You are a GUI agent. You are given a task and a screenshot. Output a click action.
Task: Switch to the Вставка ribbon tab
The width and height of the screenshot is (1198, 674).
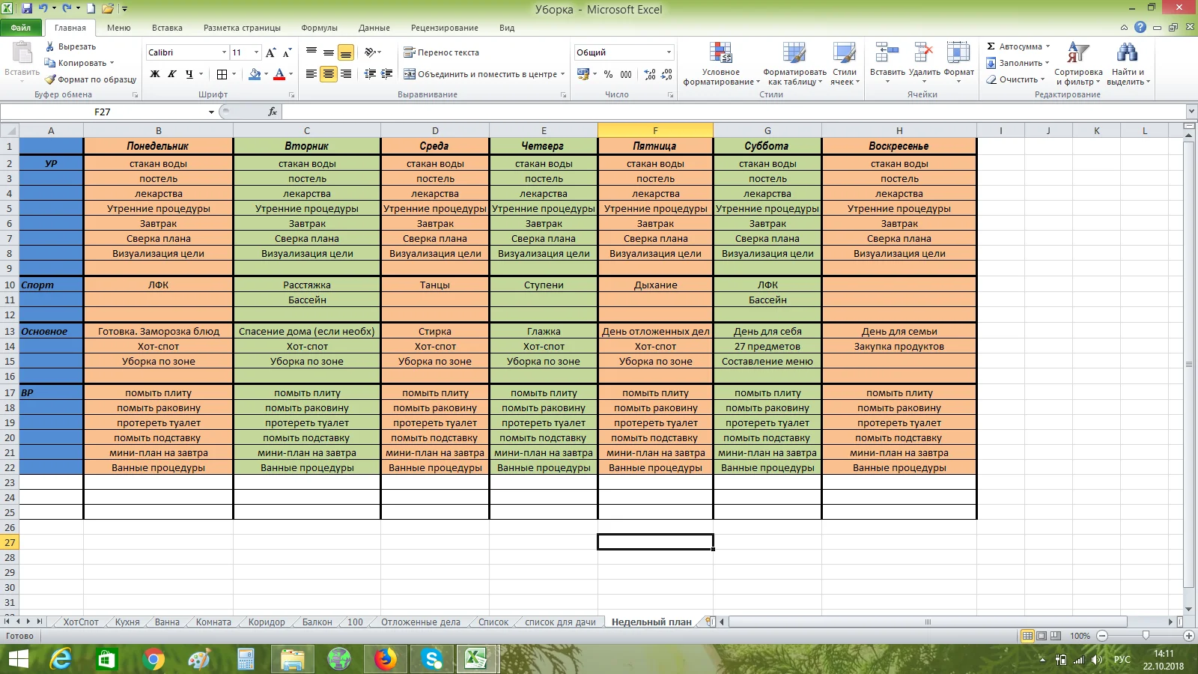tap(167, 28)
